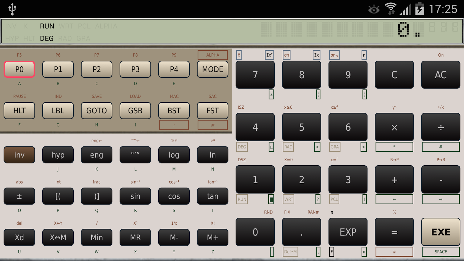Tap the plus + key
464x261 pixels.
tap(394, 180)
